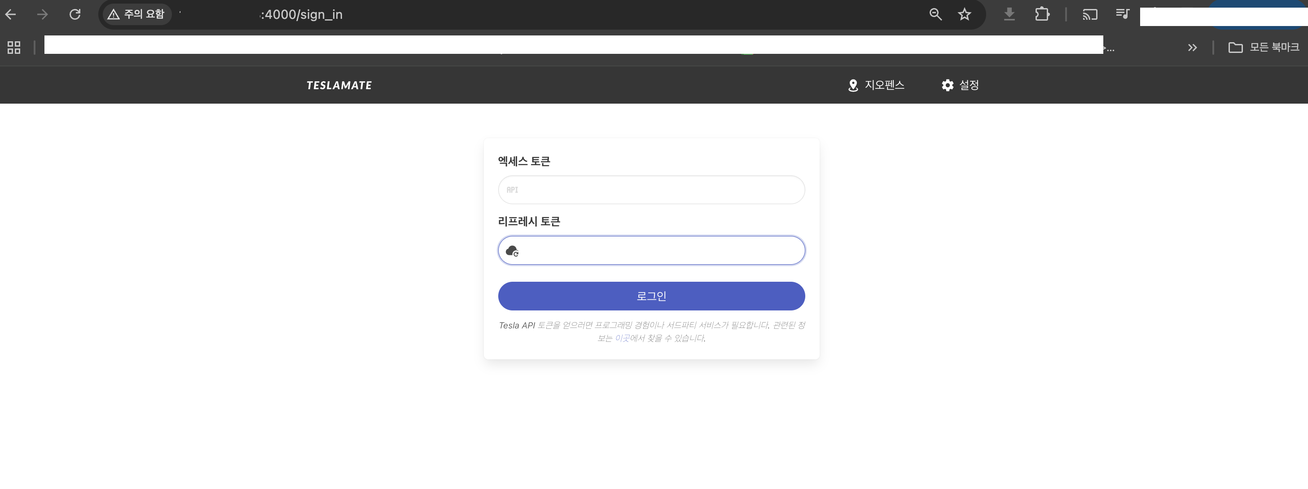Click the 엑세스 토큰 API input field
This screenshot has height=489, width=1308.
coord(651,190)
